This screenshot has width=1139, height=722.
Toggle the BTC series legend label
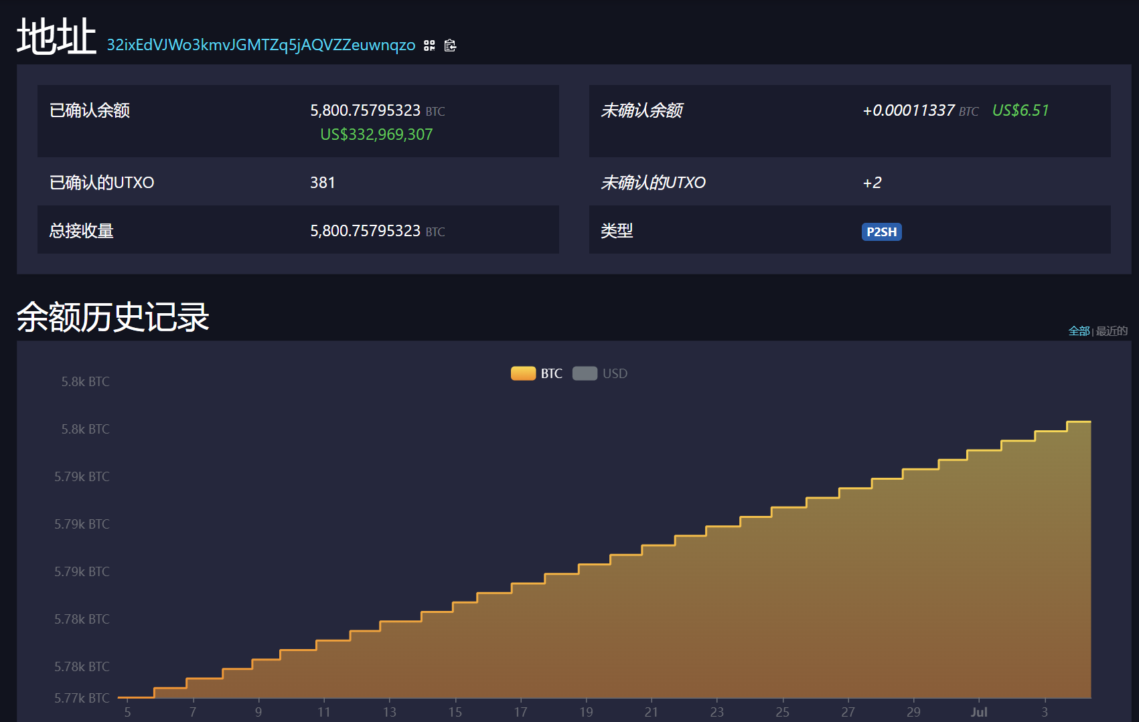551,373
